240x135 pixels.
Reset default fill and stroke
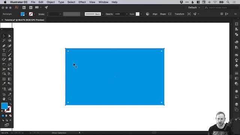(2, 111)
